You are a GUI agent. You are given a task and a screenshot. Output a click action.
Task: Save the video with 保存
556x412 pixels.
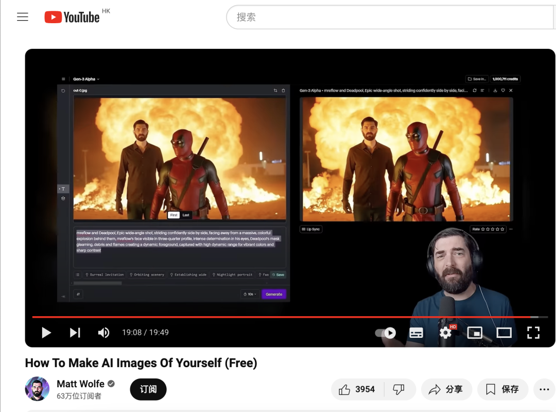[x=502, y=389]
